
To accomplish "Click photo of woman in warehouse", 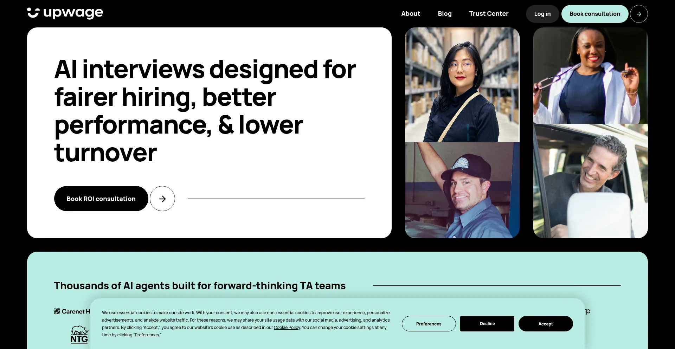I will (x=462, y=85).
